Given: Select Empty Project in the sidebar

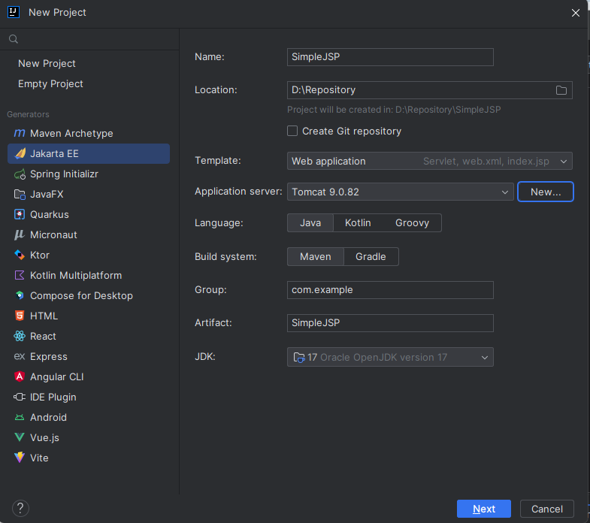Looking at the screenshot, I should 51,83.
